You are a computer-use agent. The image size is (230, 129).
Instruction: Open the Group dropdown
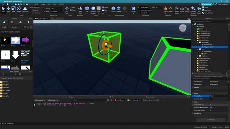click(x=106, y=7)
